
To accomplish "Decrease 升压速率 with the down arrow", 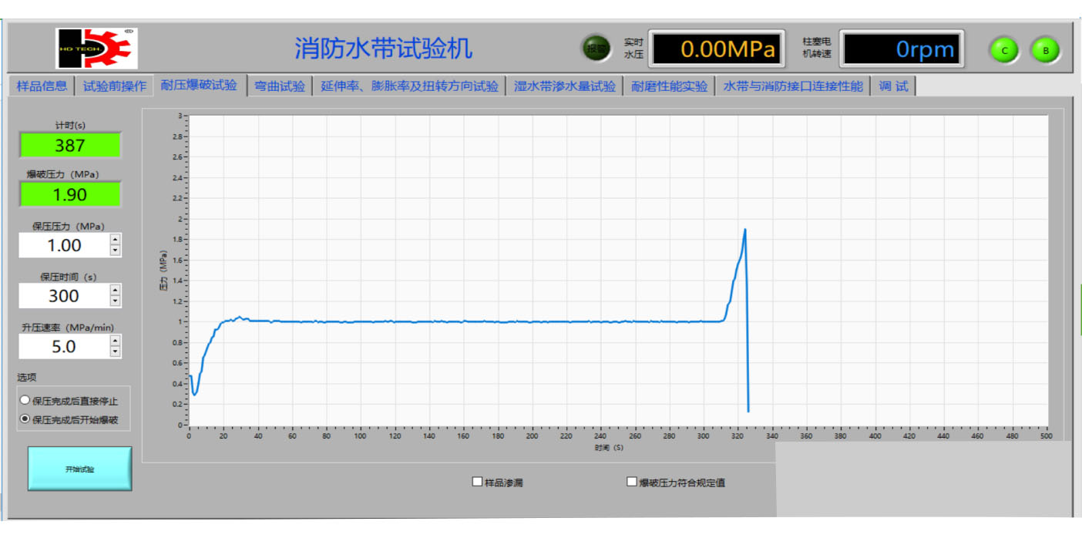I will click(x=116, y=352).
